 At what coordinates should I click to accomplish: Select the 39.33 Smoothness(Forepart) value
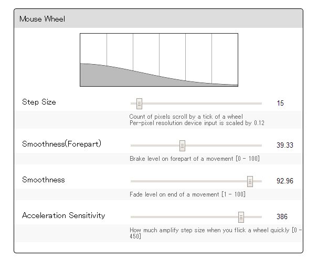click(x=285, y=145)
